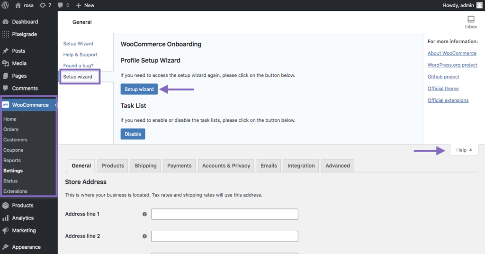Open the Coupons submenu item
This screenshot has width=485, height=254.
pos(13,150)
